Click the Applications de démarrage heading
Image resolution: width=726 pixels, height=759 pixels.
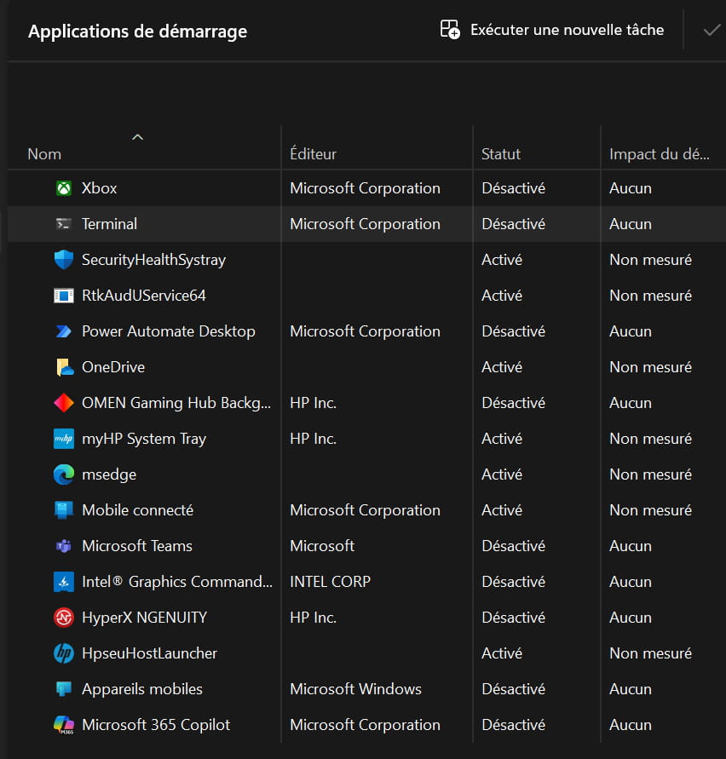(x=137, y=32)
